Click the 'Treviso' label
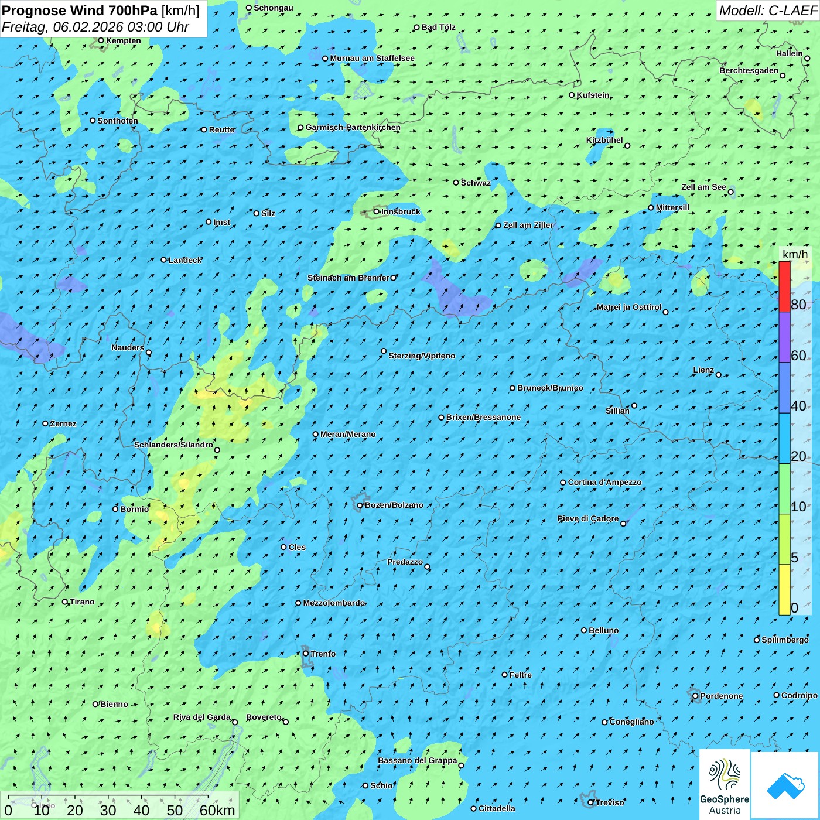Image resolution: width=820 pixels, height=820 pixels. pyautogui.click(x=610, y=802)
